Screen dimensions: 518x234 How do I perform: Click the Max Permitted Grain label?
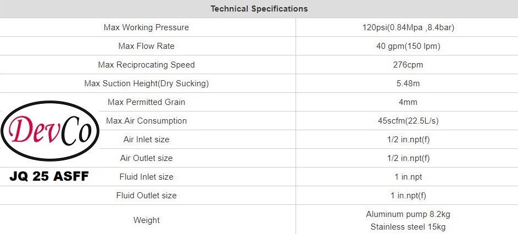coord(146,102)
